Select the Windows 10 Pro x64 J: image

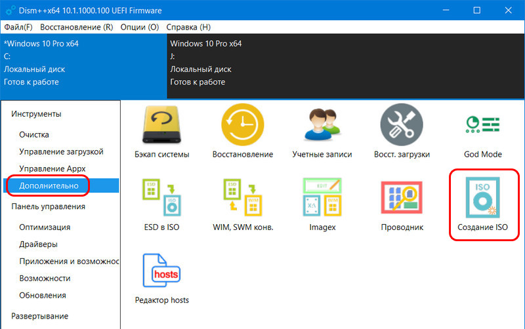pos(346,66)
